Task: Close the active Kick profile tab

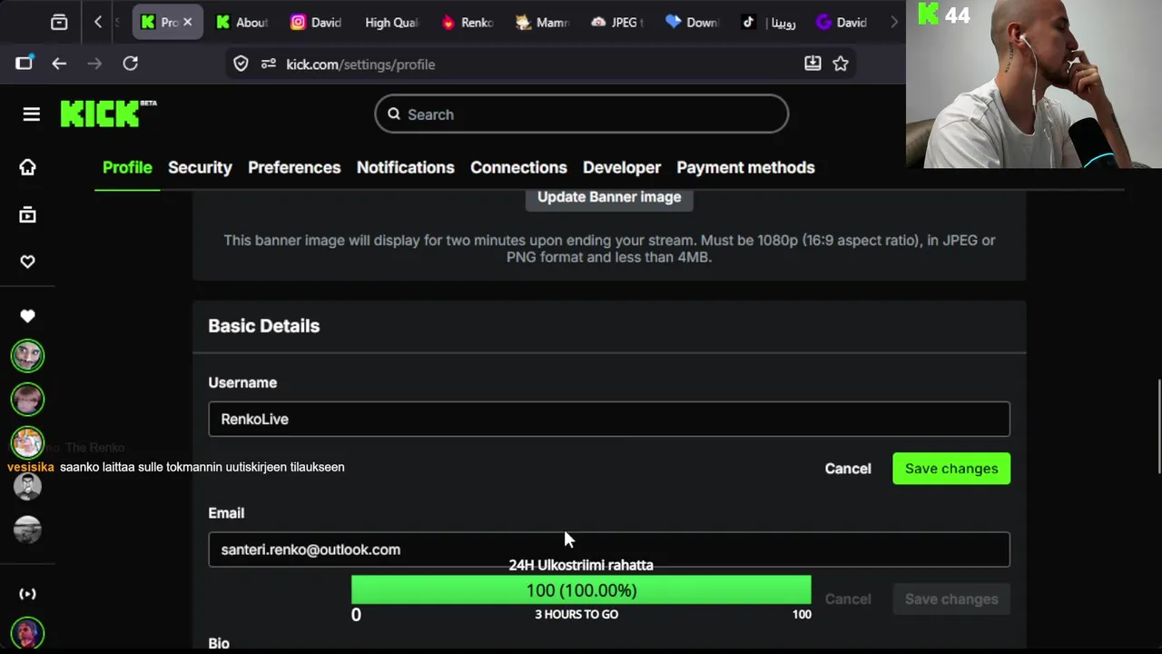Action: tap(187, 22)
